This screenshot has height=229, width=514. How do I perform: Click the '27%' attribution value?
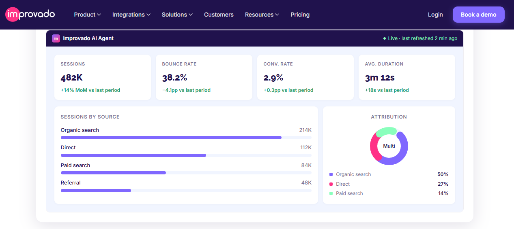tap(443, 184)
